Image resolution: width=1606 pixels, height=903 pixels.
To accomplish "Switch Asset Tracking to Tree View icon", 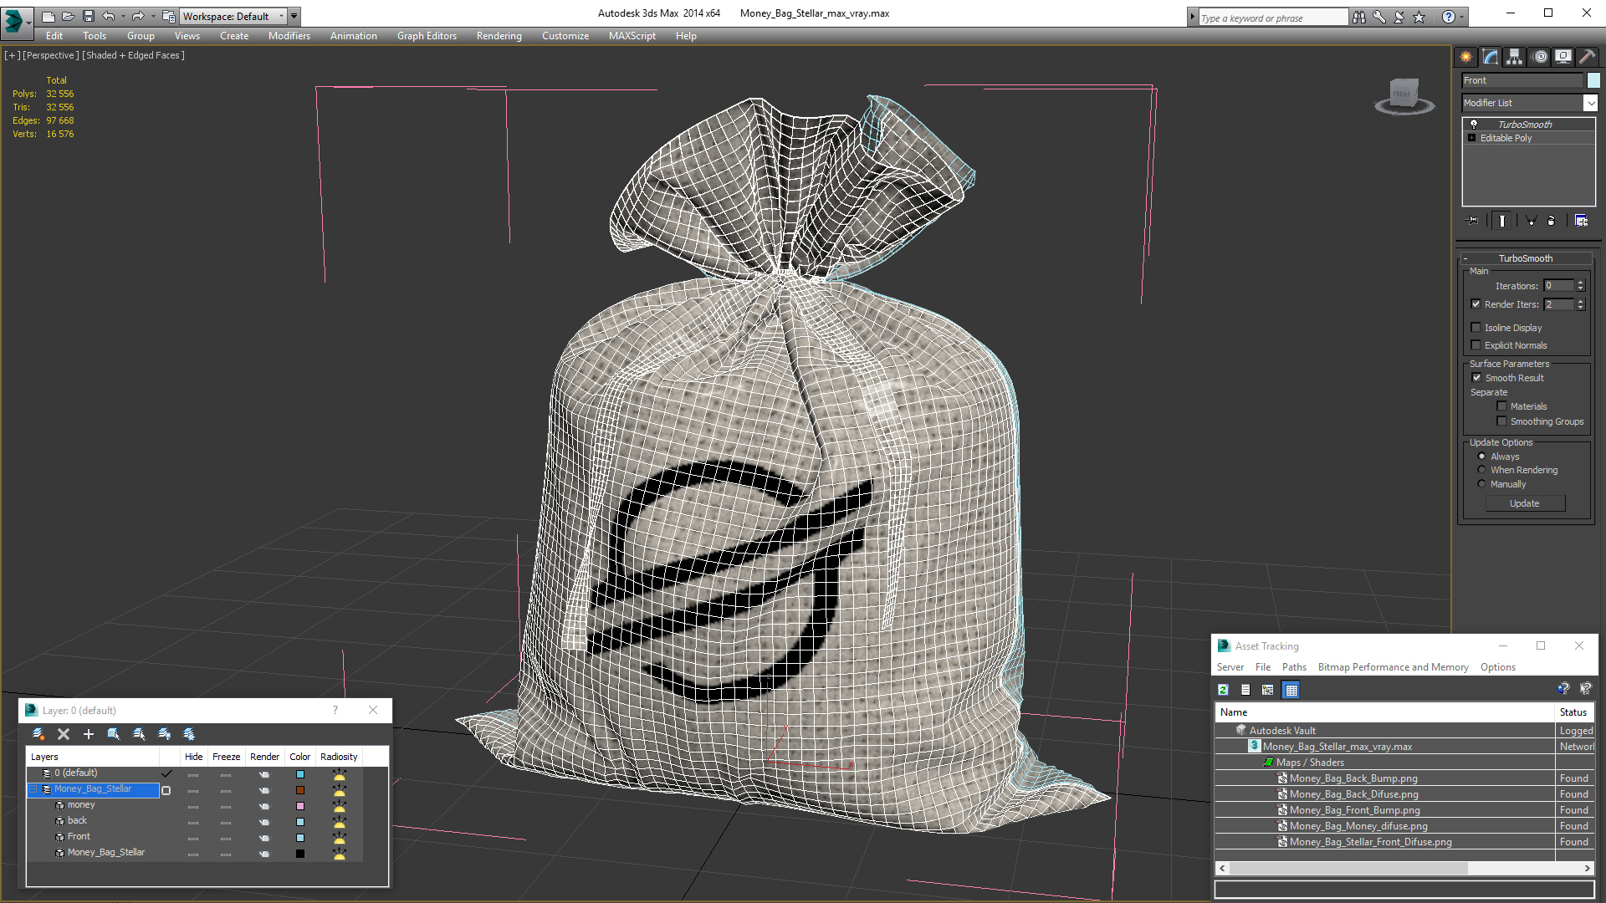I will pos(1268,690).
